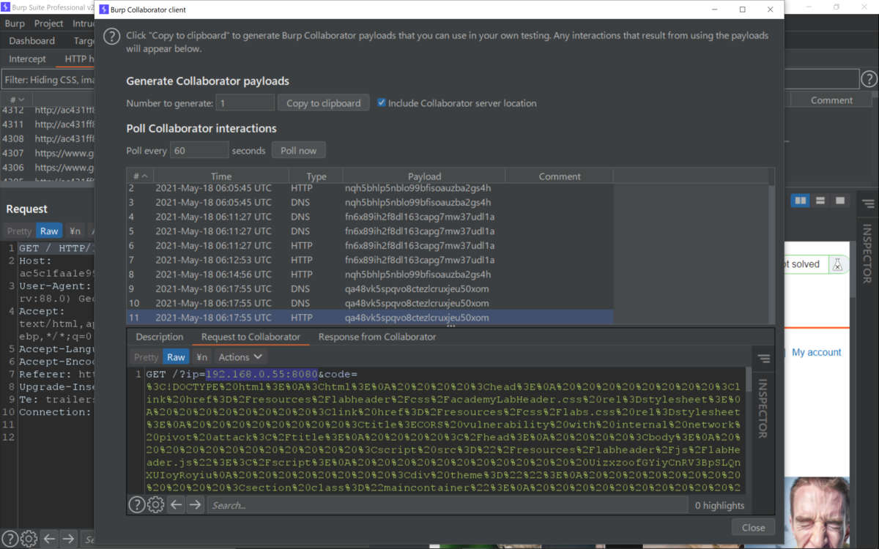This screenshot has height=549, width=879.
Task: Open the Collaborator viewer inspector hamburger menu
Action: [764, 358]
